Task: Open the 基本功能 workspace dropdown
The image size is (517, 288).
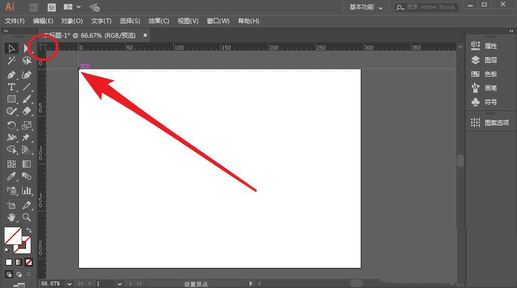Action: [366, 8]
